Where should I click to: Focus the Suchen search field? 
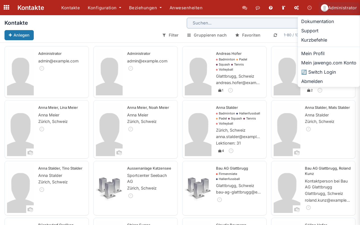click(x=242, y=23)
